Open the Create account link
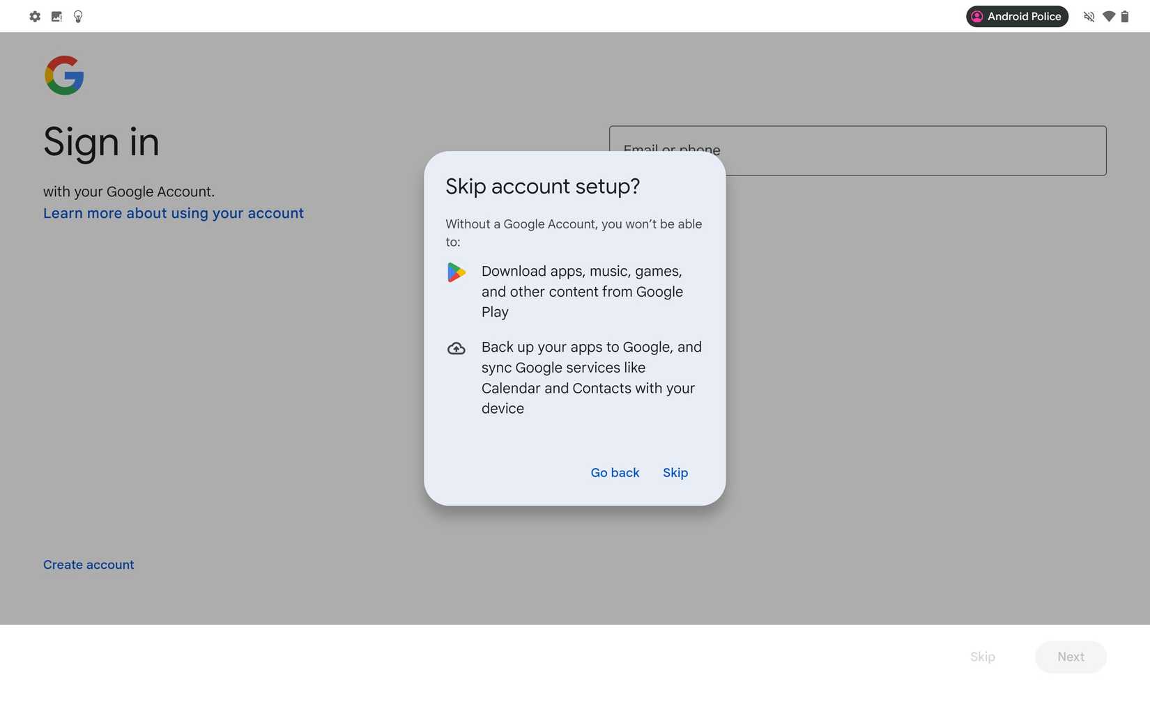The width and height of the screenshot is (1150, 718). click(x=89, y=565)
